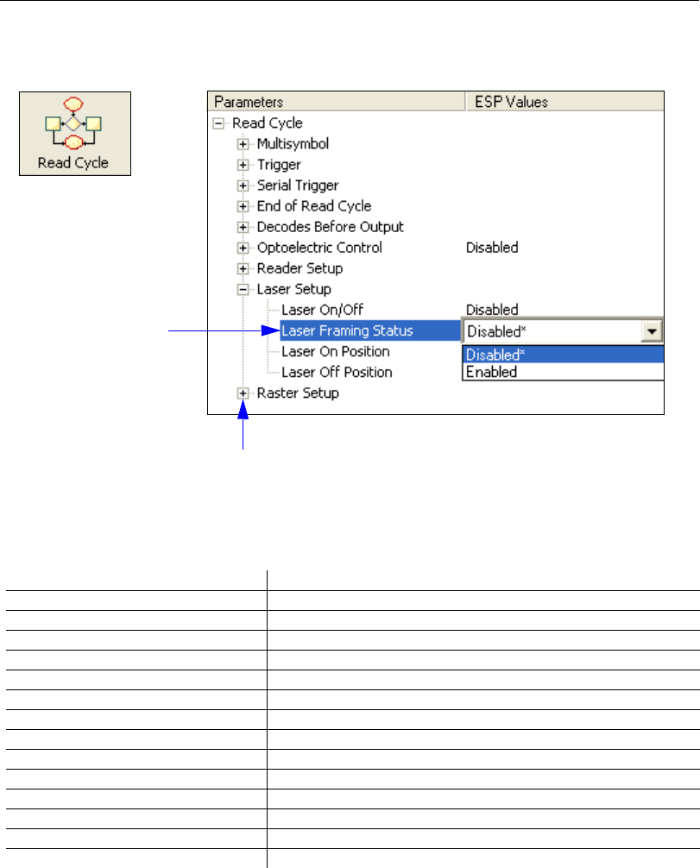Click Optoelectric Control's Disabled value
This screenshot has width=700, height=868.
(492, 248)
